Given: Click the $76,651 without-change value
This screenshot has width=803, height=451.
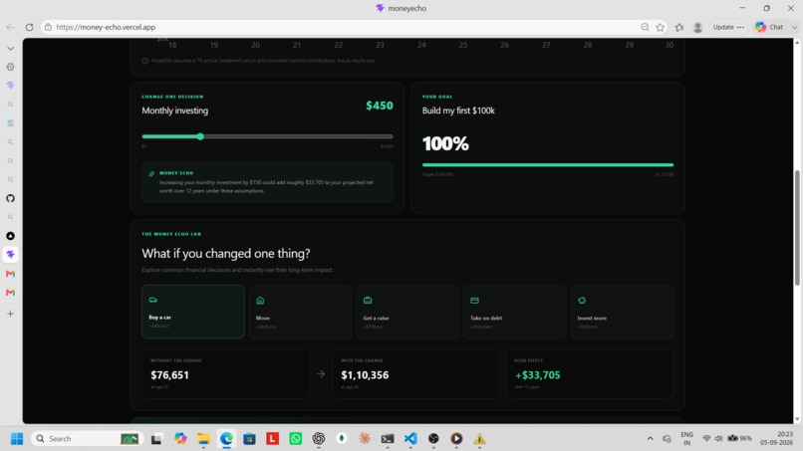Looking at the screenshot, I should click(x=169, y=375).
